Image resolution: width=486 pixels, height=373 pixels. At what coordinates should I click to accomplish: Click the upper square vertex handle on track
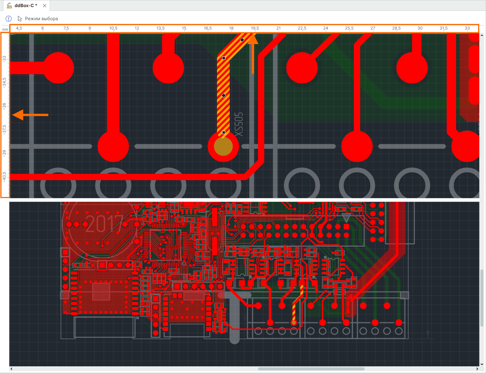[224, 58]
